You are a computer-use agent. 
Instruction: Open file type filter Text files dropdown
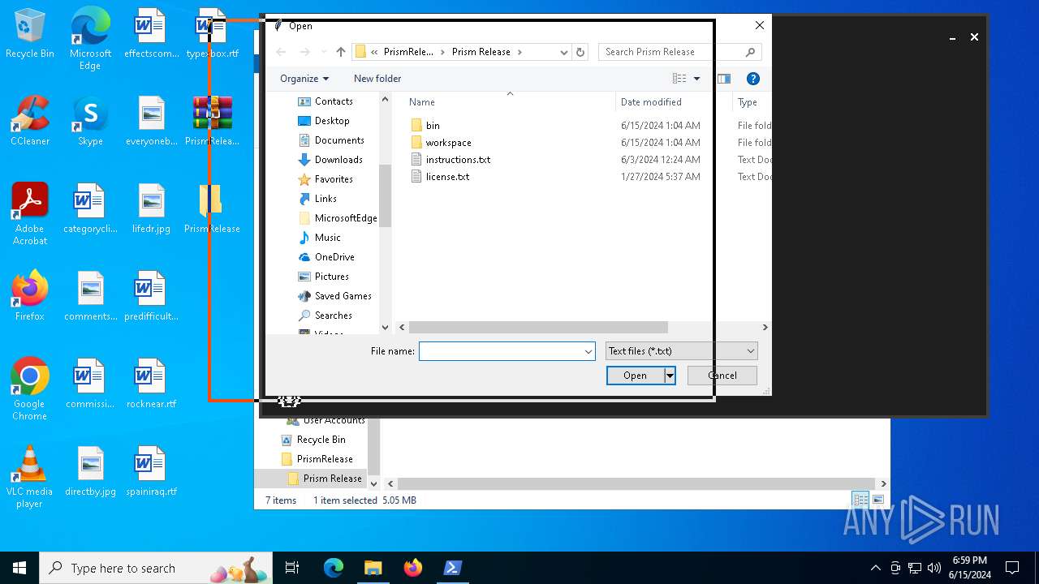(x=682, y=351)
